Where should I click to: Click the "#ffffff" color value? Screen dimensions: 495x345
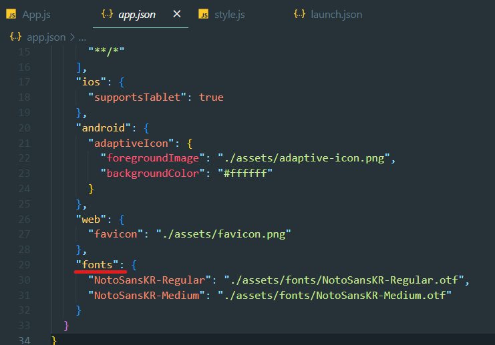(245, 173)
